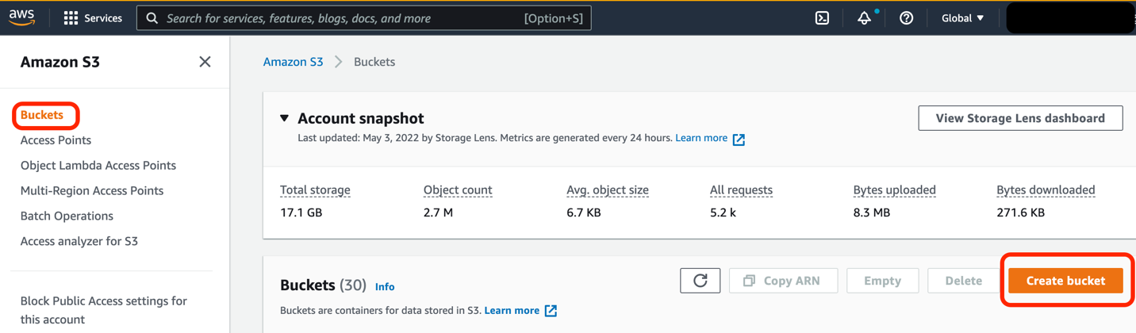Image resolution: width=1136 pixels, height=333 pixels.
Task: Refresh the buckets list
Action: 700,281
